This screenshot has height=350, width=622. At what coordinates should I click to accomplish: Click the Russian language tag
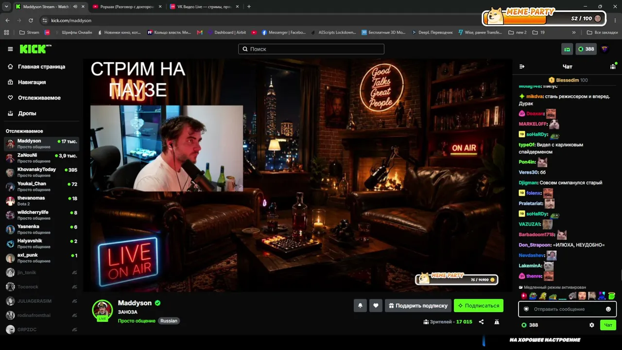(169, 321)
